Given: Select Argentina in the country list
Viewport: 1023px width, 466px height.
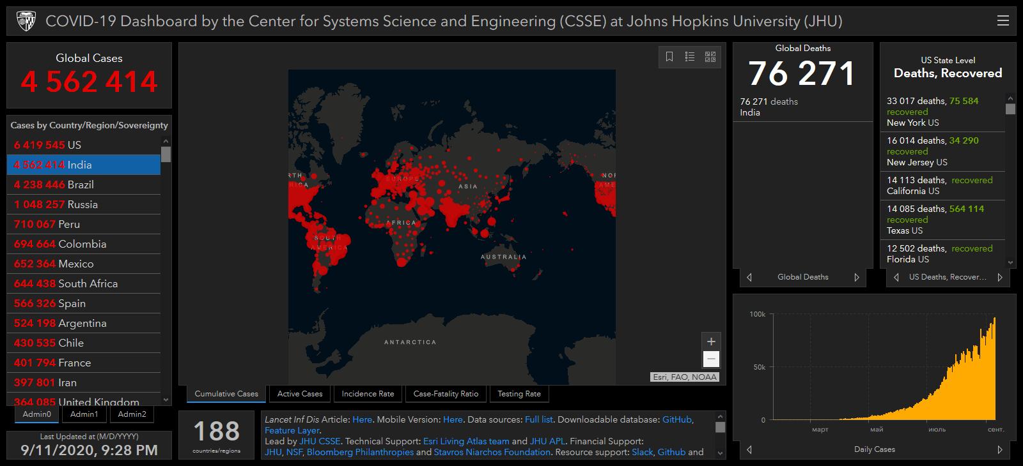Looking at the screenshot, I should (84, 323).
